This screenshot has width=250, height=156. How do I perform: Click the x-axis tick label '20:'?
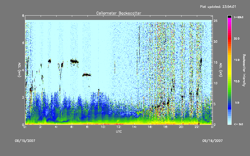181,127
